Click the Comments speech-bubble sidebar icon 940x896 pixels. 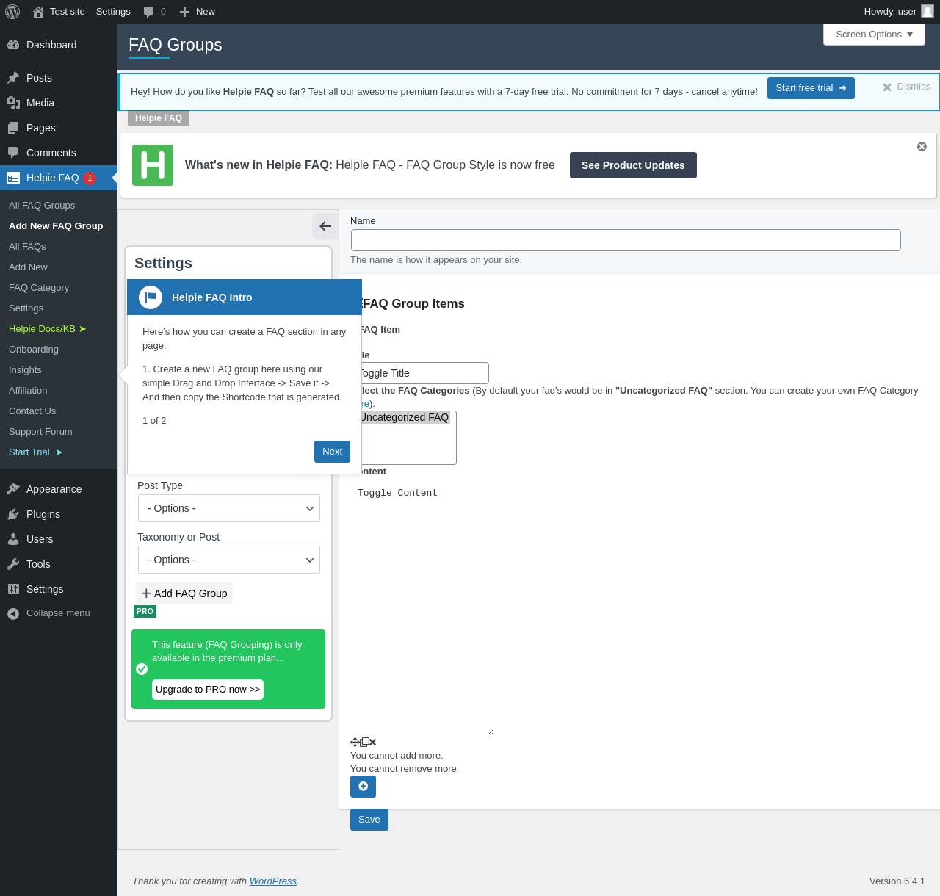[13, 153]
